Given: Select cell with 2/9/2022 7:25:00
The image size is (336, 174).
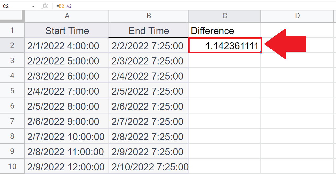Looking at the screenshot, I should tap(149, 151).
